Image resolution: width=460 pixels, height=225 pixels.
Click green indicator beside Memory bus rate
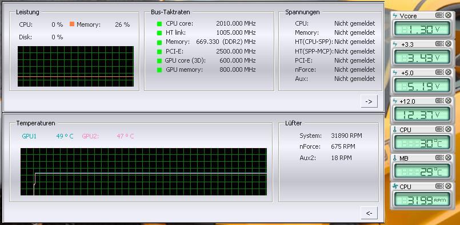[159, 42]
